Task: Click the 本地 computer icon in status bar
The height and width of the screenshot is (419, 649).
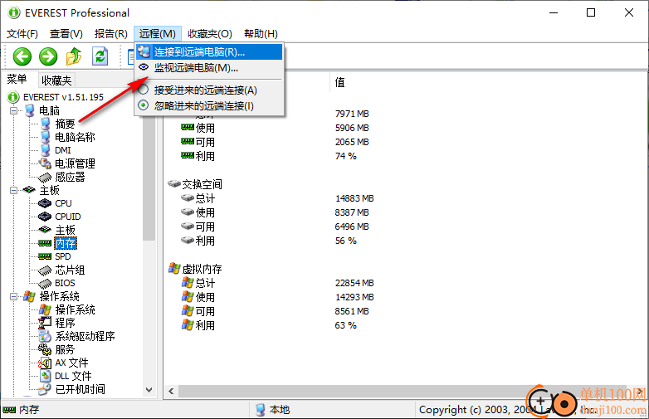Action: 261,410
